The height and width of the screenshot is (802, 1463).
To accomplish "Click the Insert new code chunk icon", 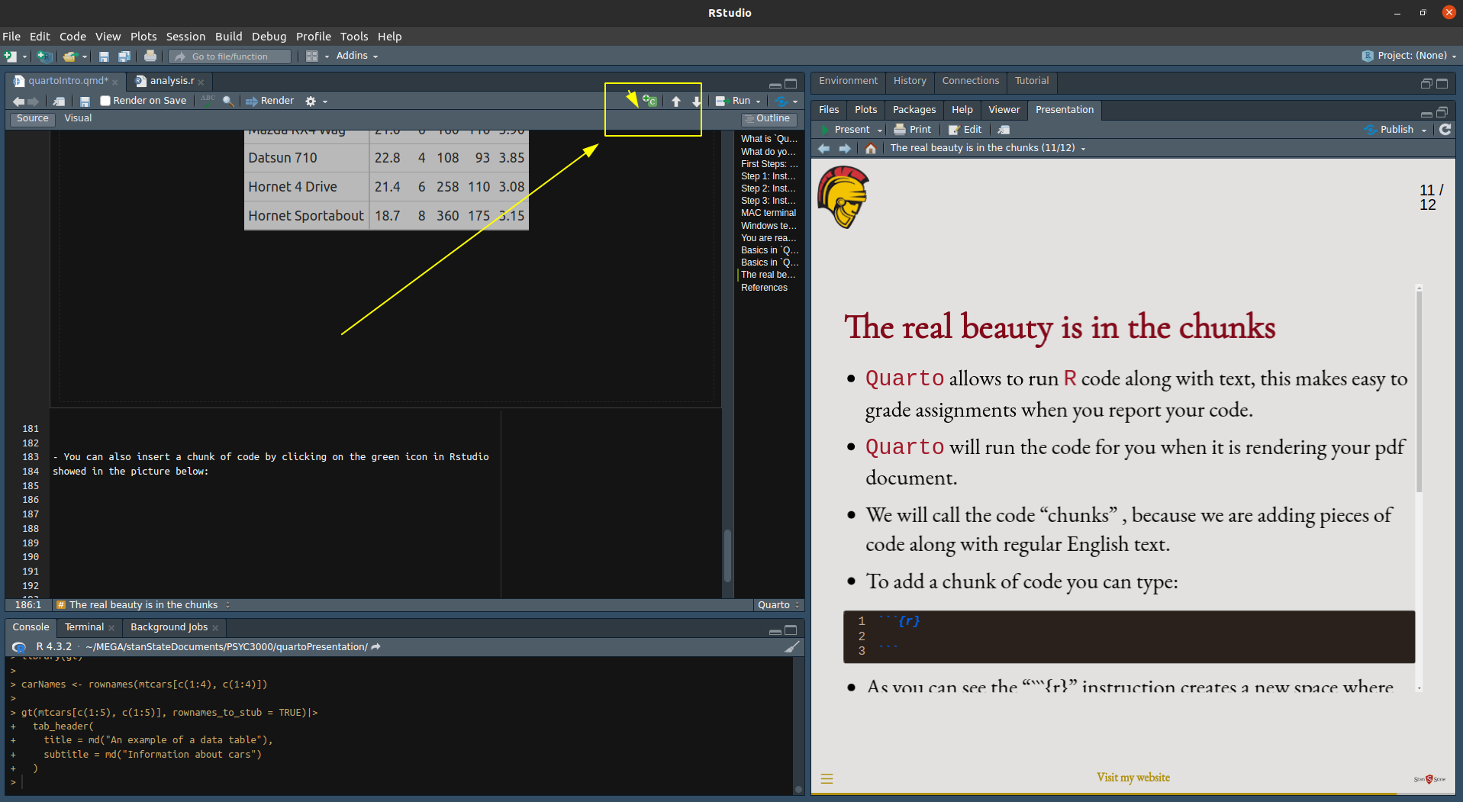I will click(649, 101).
